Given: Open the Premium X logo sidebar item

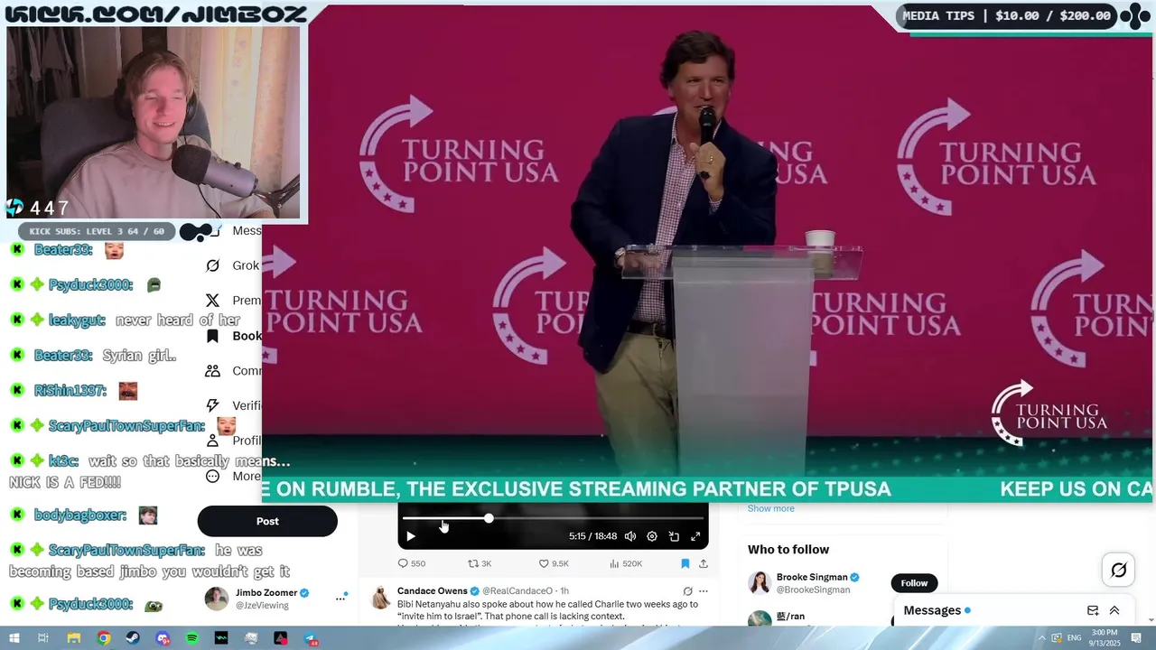Looking at the screenshot, I should point(233,301).
